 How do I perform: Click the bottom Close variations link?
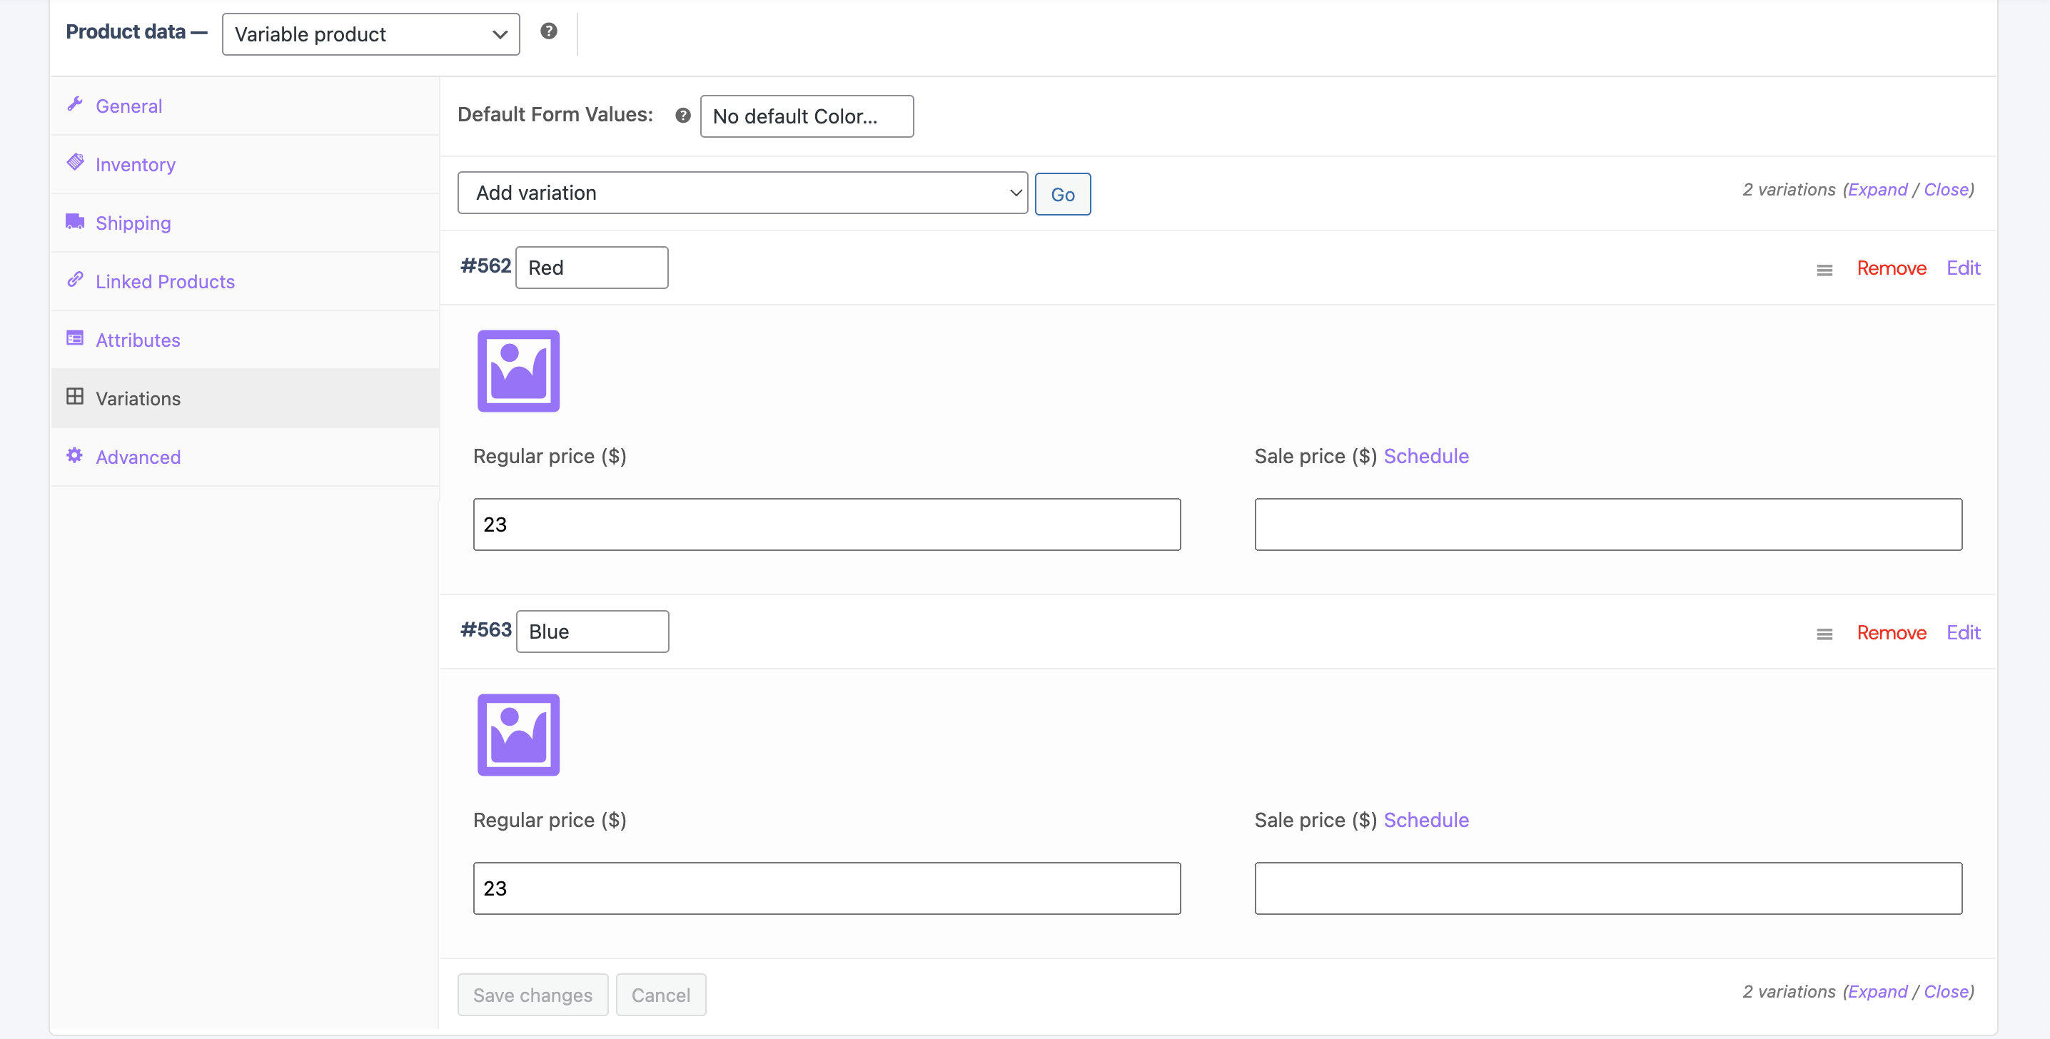coord(1946,991)
